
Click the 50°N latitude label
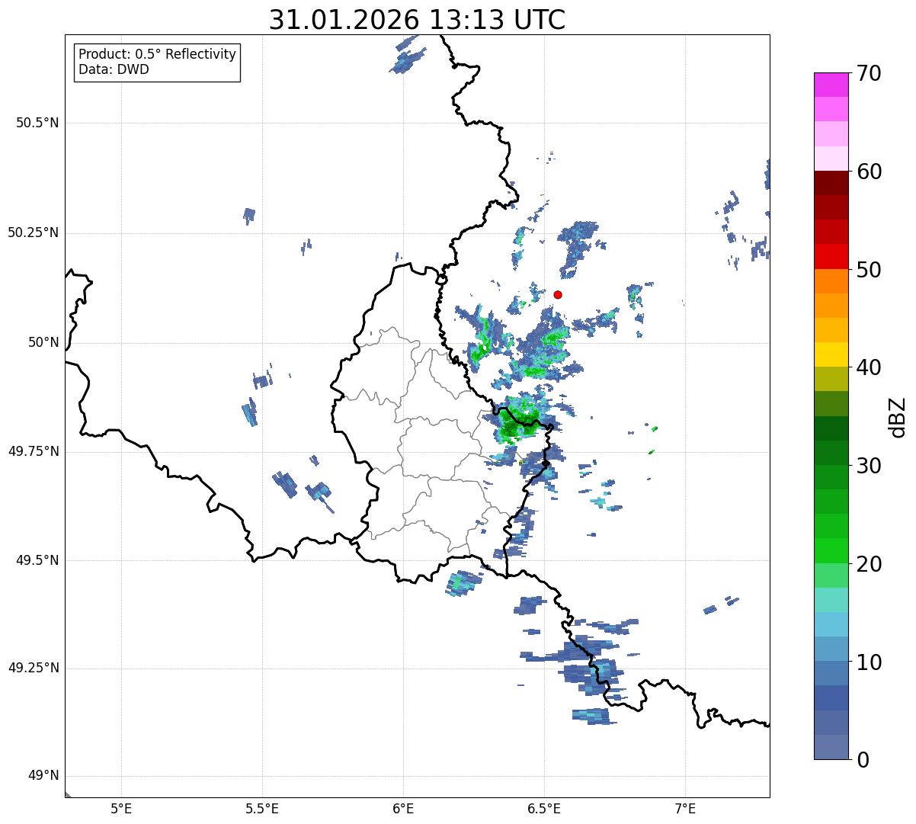tap(43, 342)
